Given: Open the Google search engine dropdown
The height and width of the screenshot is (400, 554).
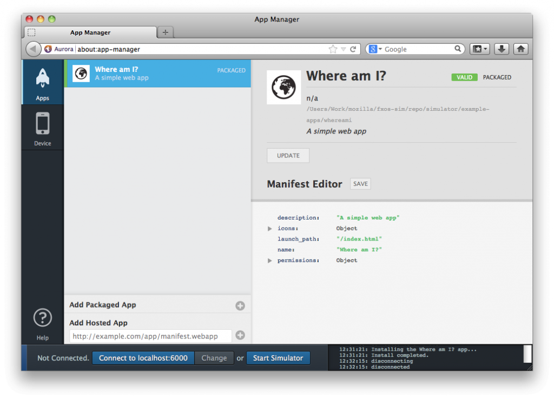Looking at the screenshot, I should pos(375,49).
